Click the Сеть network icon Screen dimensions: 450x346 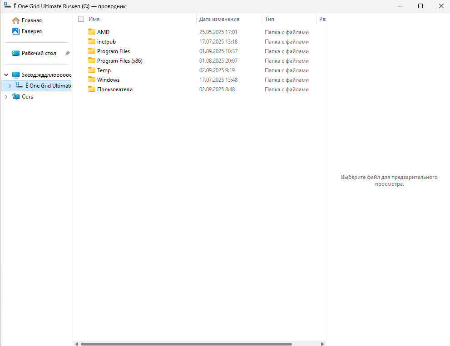[x=16, y=97]
